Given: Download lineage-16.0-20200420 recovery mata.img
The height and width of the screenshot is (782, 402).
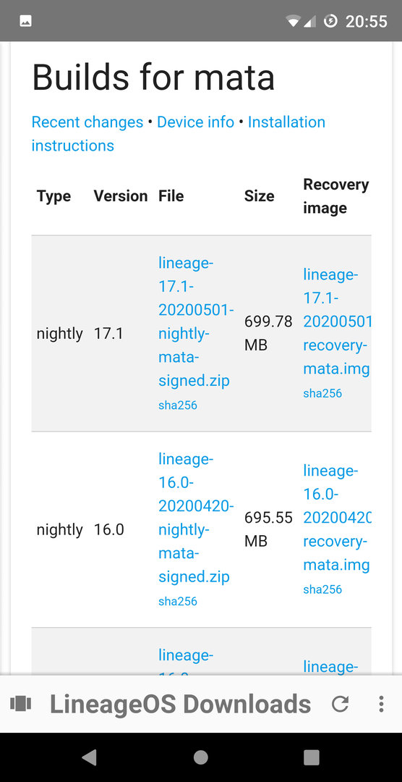Looking at the screenshot, I should 337,518.
